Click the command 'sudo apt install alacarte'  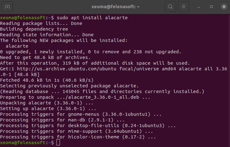[92, 18]
